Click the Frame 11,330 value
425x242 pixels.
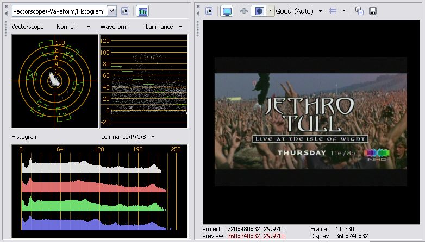click(x=345, y=230)
